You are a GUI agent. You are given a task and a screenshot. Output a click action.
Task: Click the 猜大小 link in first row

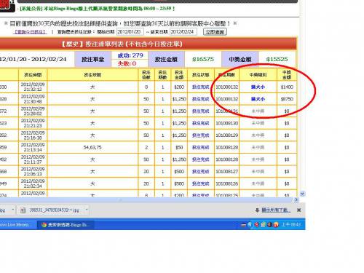tap(258, 87)
